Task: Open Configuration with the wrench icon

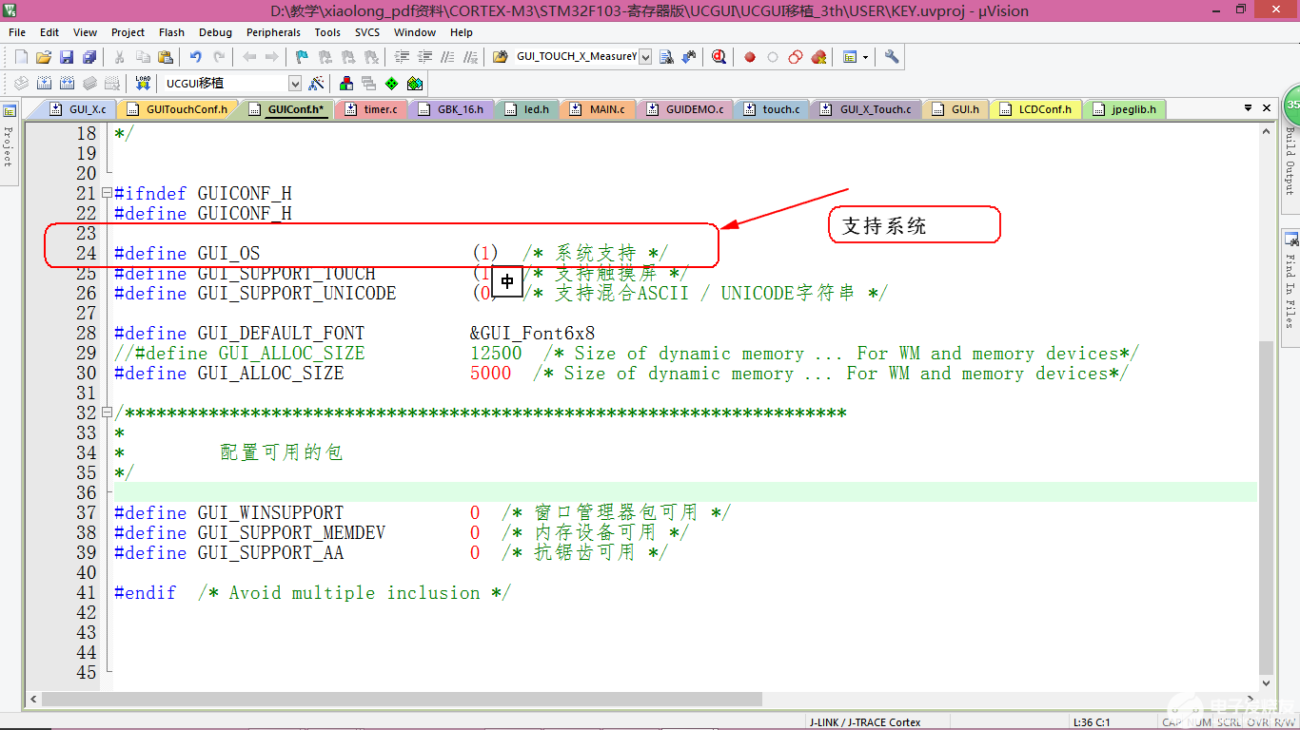Action: click(x=892, y=57)
